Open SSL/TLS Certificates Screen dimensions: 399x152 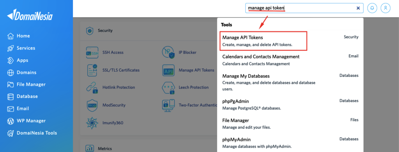[121, 70]
